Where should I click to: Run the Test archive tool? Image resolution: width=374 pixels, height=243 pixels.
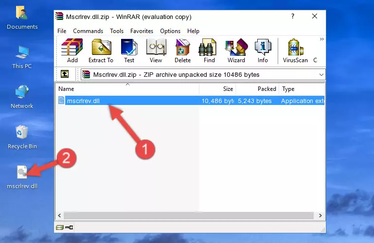[129, 51]
